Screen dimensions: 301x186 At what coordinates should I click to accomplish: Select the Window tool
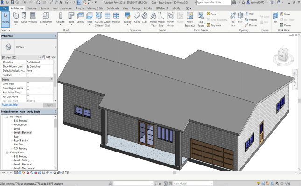(x=33, y=18)
